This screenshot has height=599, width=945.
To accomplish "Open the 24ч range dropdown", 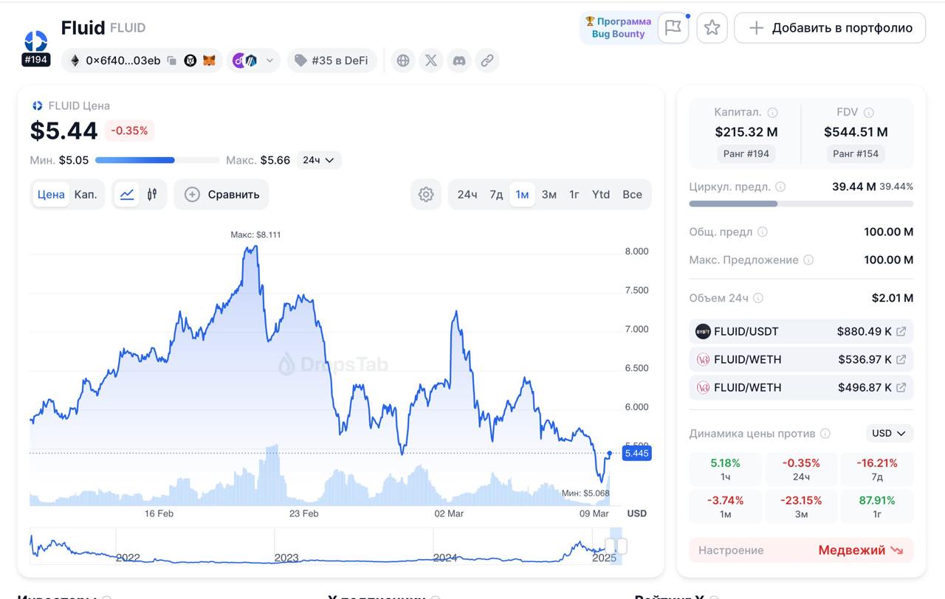I will [x=319, y=160].
